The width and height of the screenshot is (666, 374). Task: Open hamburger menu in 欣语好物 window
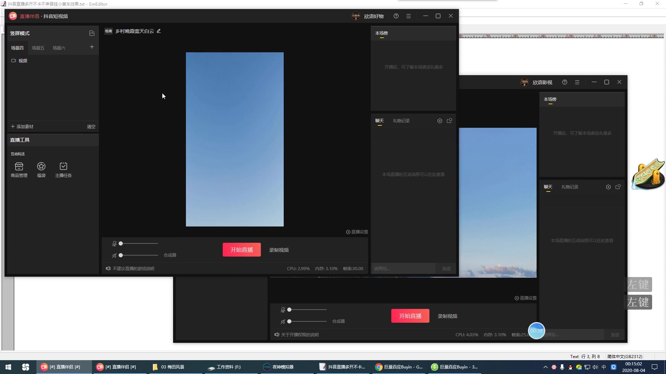[x=409, y=16]
